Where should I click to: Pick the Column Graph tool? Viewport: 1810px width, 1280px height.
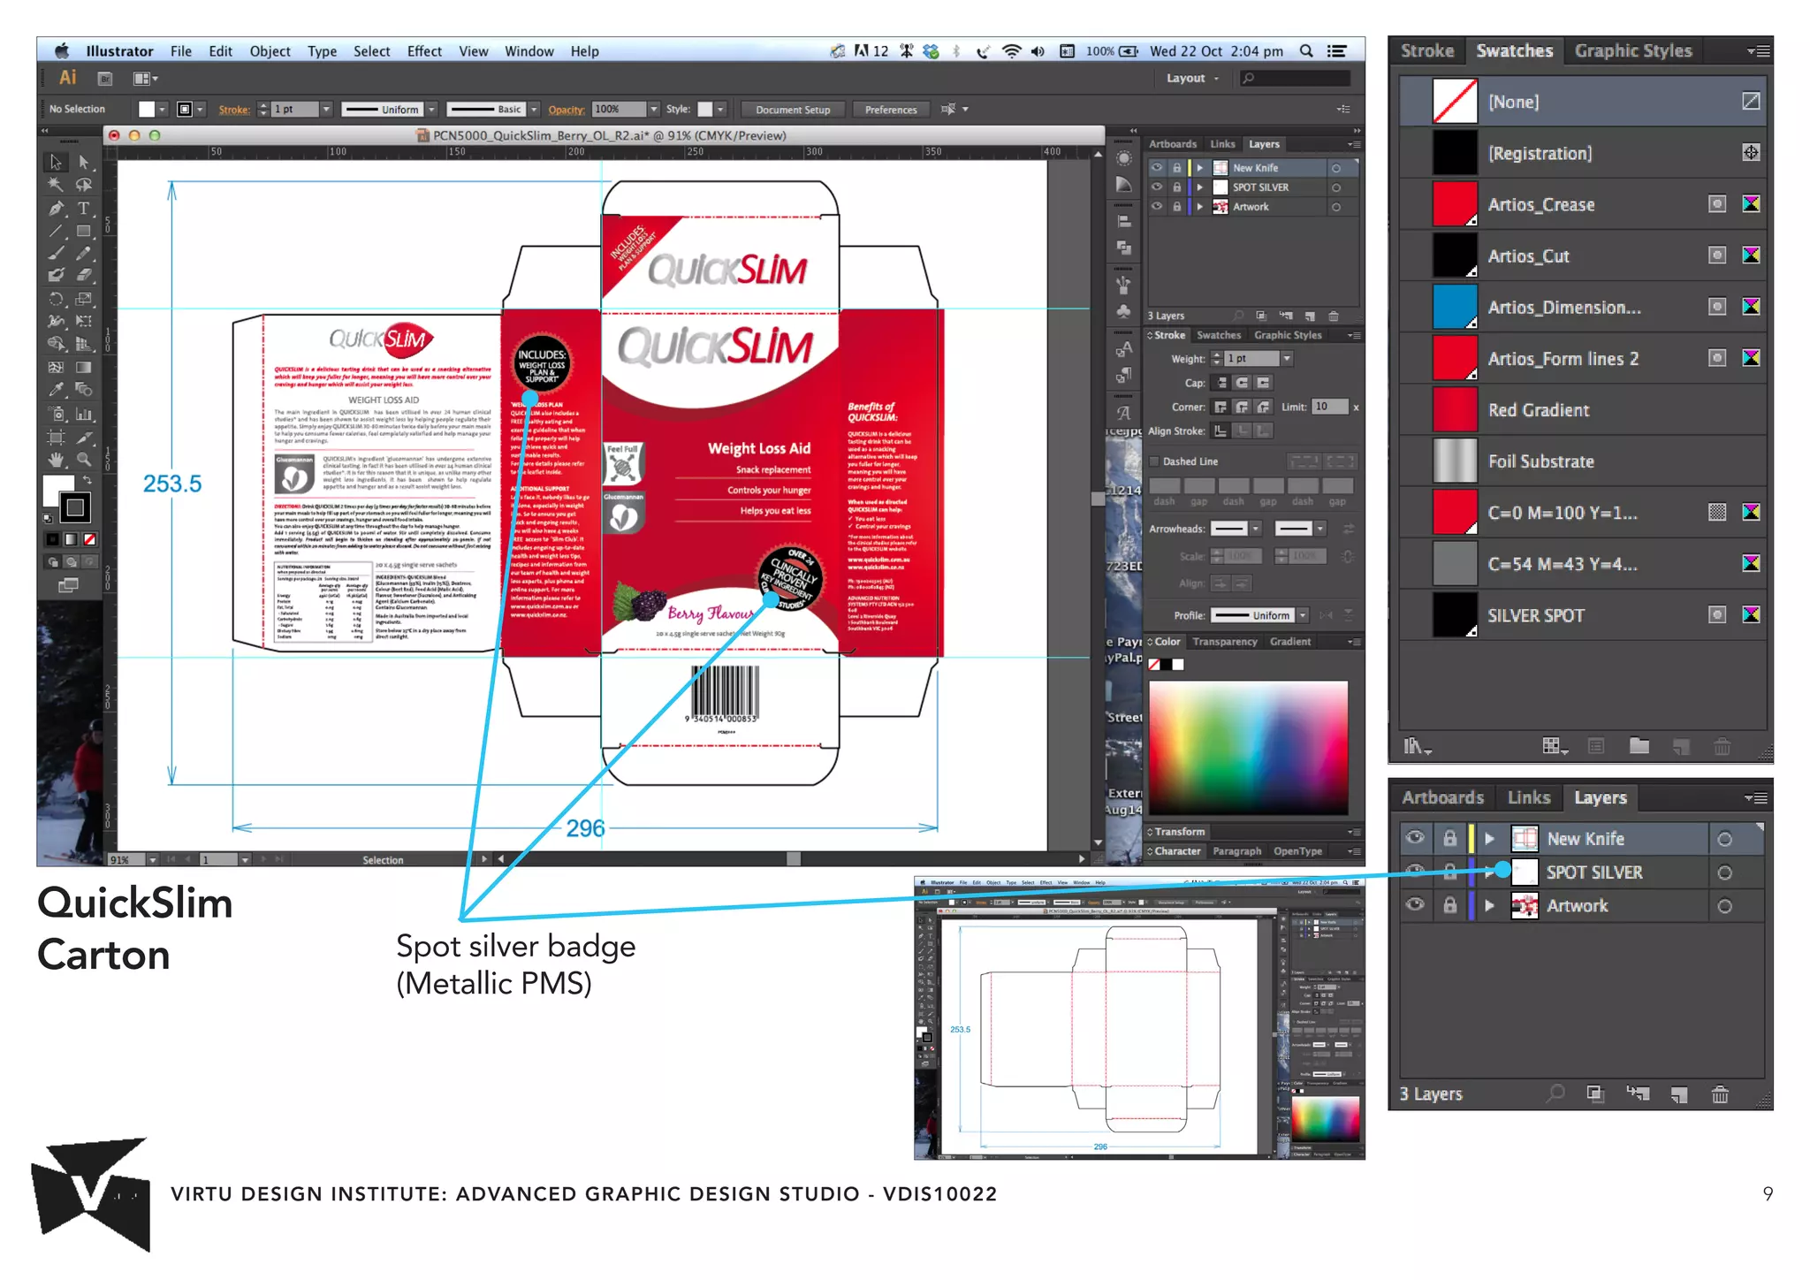click(x=84, y=414)
